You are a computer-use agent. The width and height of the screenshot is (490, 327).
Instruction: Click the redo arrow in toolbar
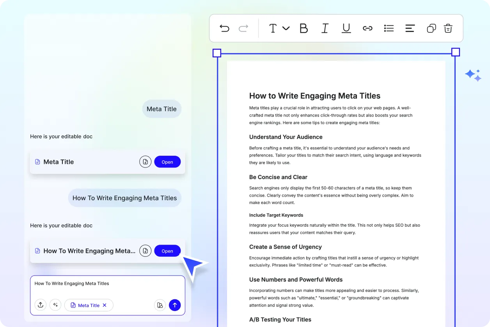[x=243, y=28]
